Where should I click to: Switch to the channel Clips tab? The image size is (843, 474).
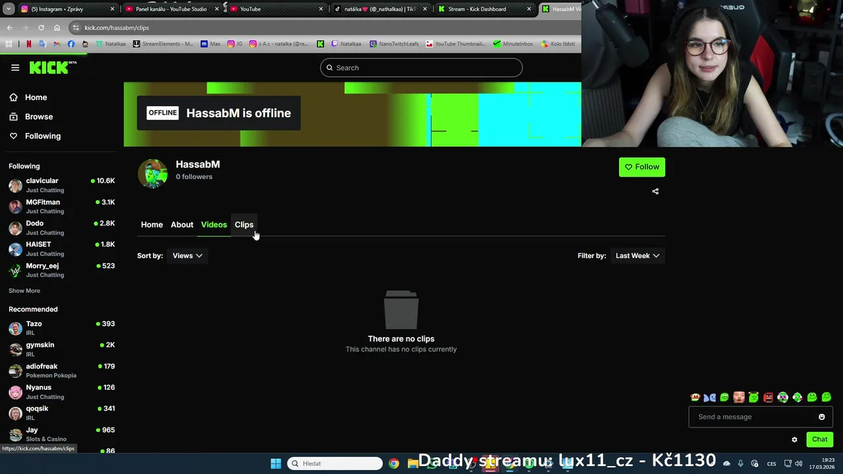click(244, 224)
